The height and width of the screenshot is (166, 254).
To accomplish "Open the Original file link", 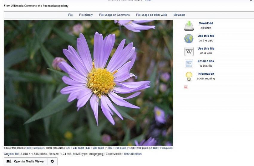I will pyautogui.click(x=11, y=154).
